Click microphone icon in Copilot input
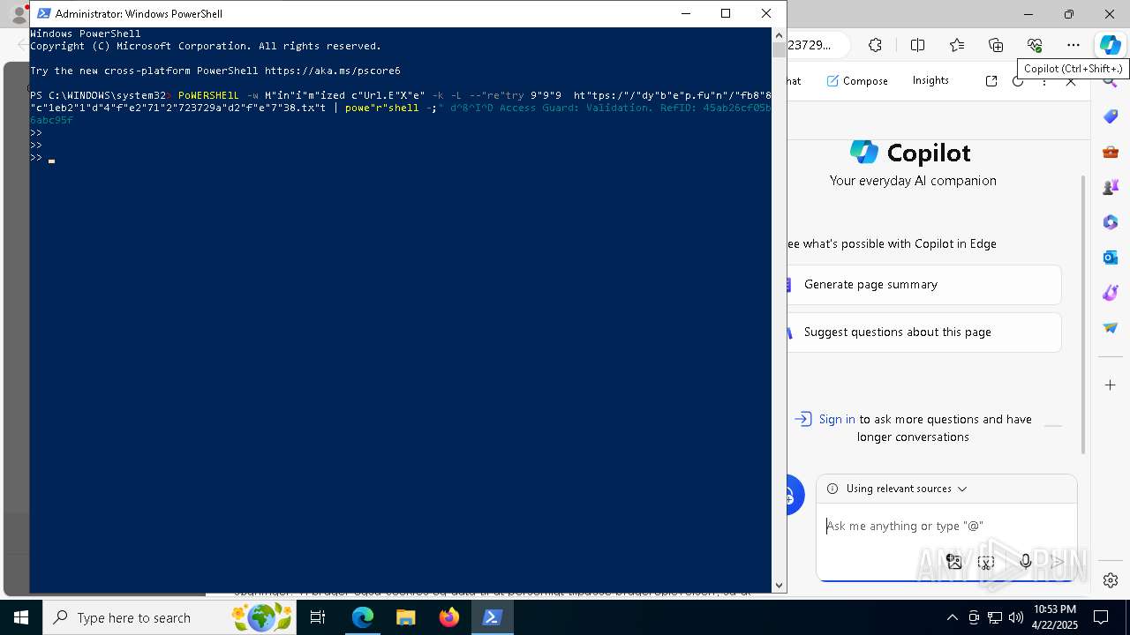This screenshot has width=1130, height=635. pyautogui.click(x=1025, y=561)
